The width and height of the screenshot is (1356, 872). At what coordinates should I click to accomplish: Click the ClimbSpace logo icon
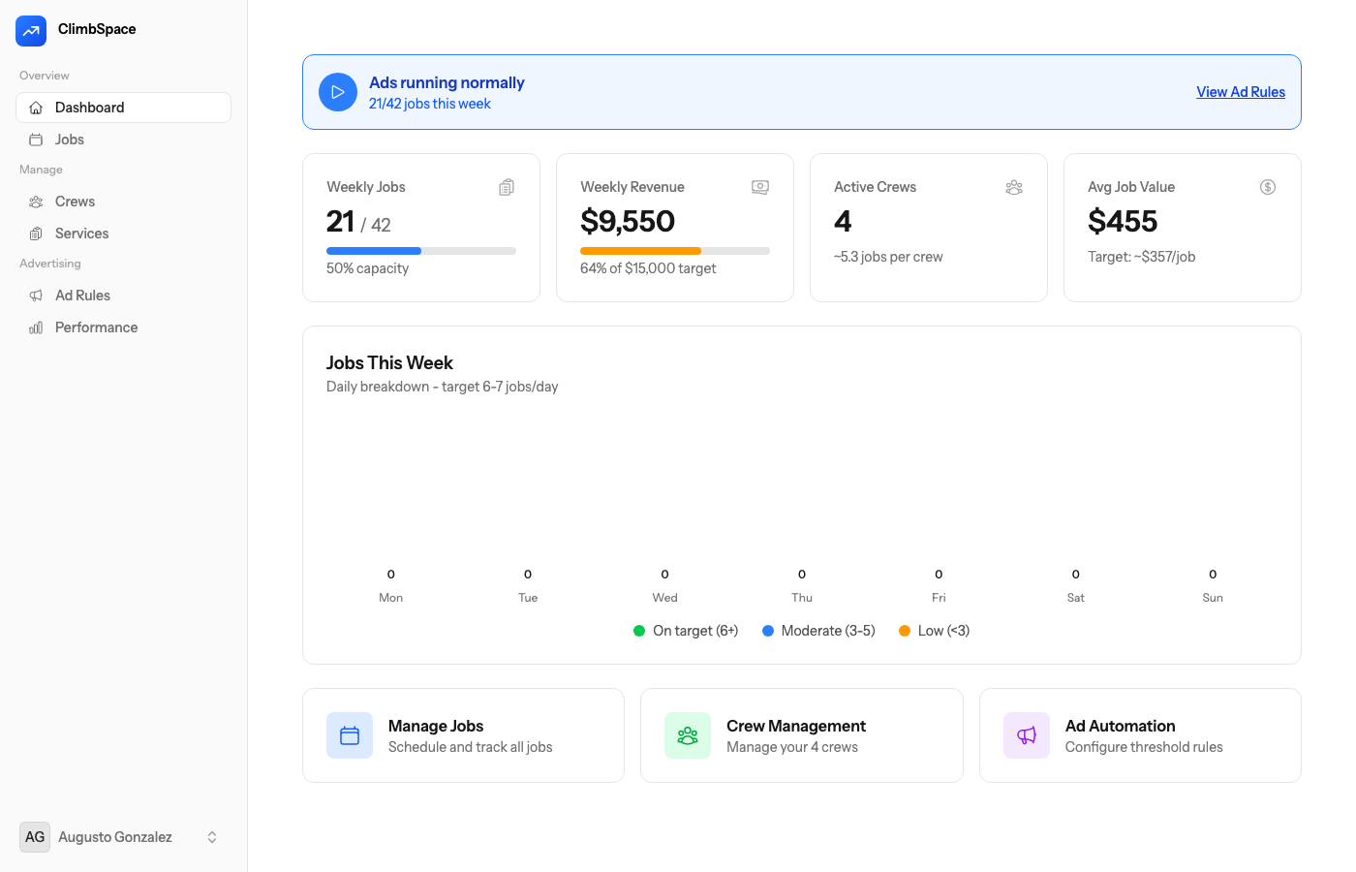31,30
